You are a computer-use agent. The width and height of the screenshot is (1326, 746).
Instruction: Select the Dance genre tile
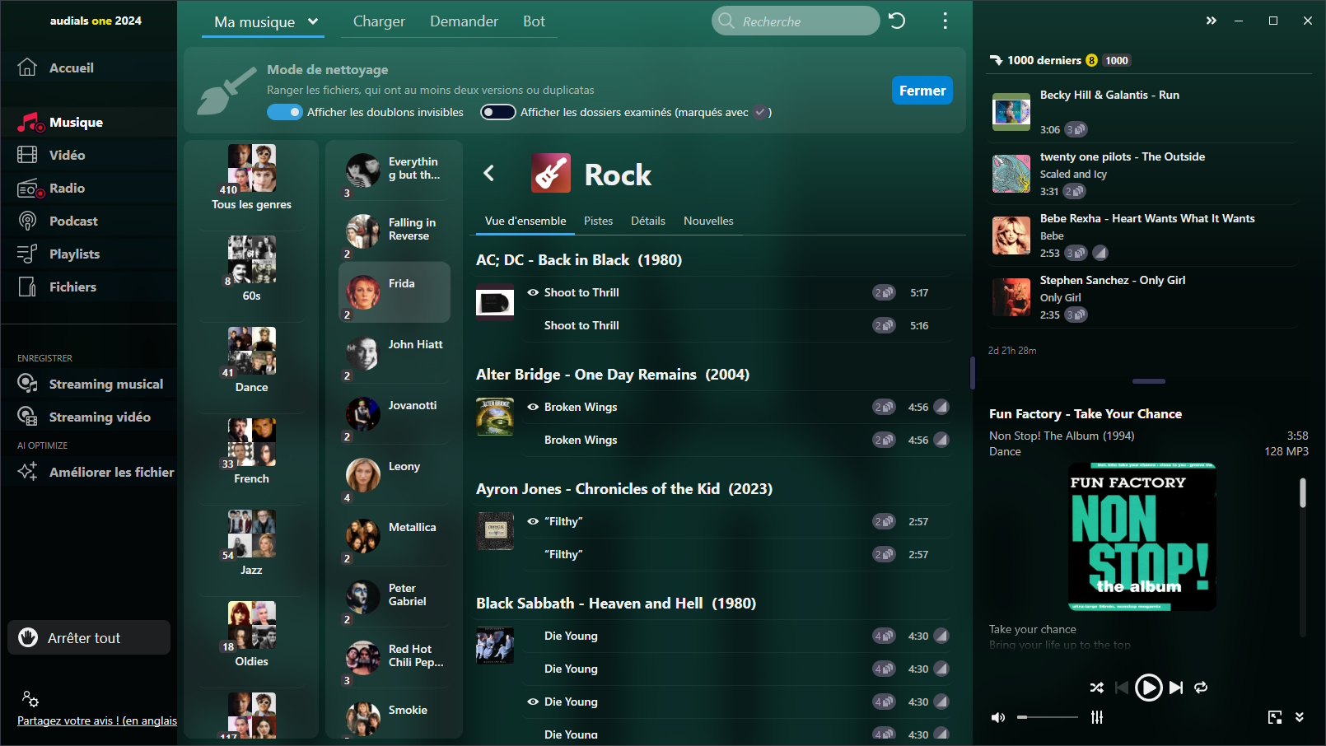[251, 361]
